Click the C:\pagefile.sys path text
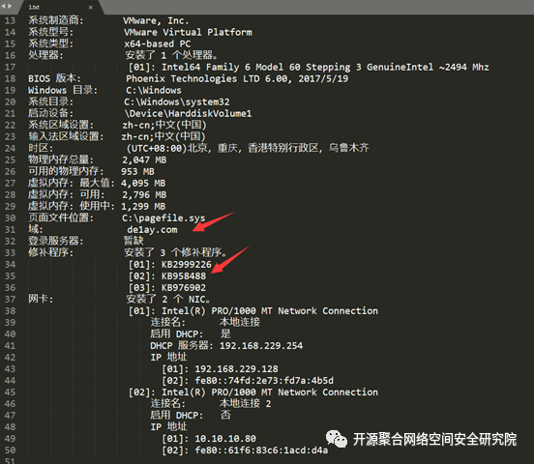534x464 pixels. pos(163,217)
